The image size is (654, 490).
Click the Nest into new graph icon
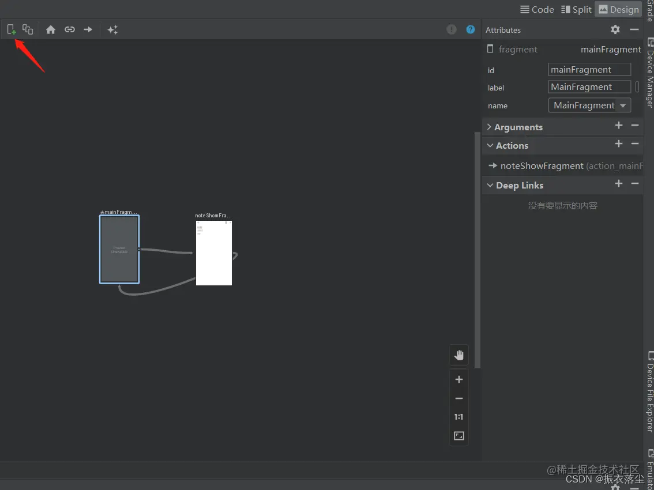click(x=28, y=29)
